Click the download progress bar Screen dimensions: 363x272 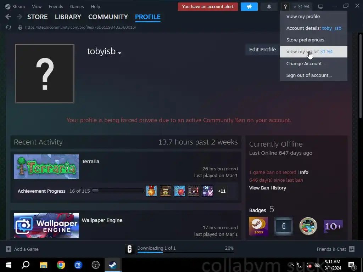(x=185, y=252)
